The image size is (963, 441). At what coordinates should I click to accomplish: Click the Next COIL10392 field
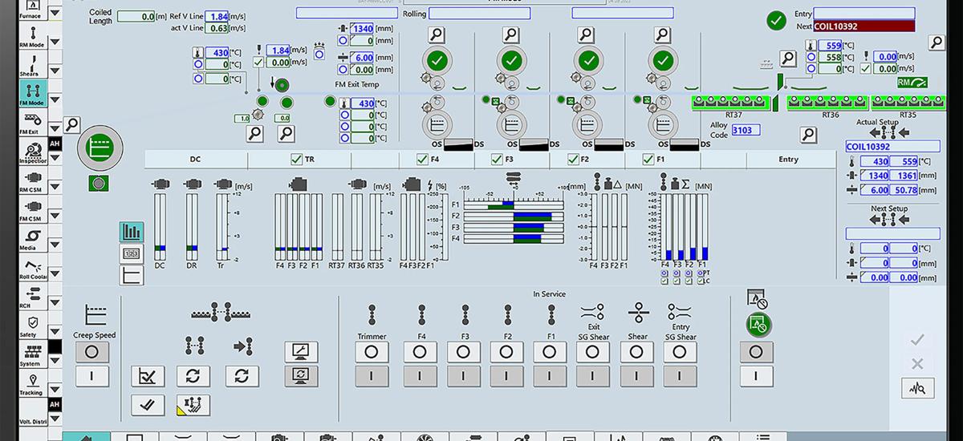863,26
